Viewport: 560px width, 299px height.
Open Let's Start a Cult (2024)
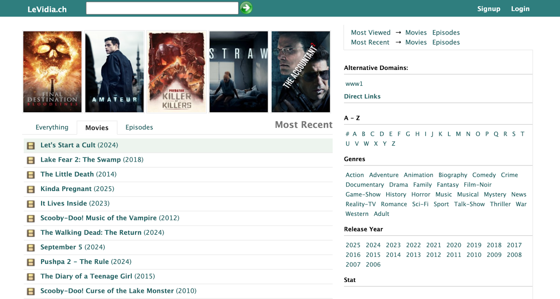point(79,145)
